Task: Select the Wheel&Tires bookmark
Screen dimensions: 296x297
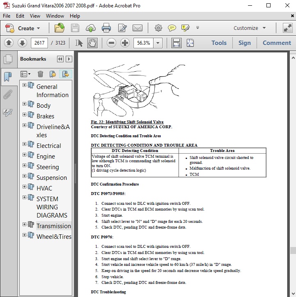Action: [54, 237]
